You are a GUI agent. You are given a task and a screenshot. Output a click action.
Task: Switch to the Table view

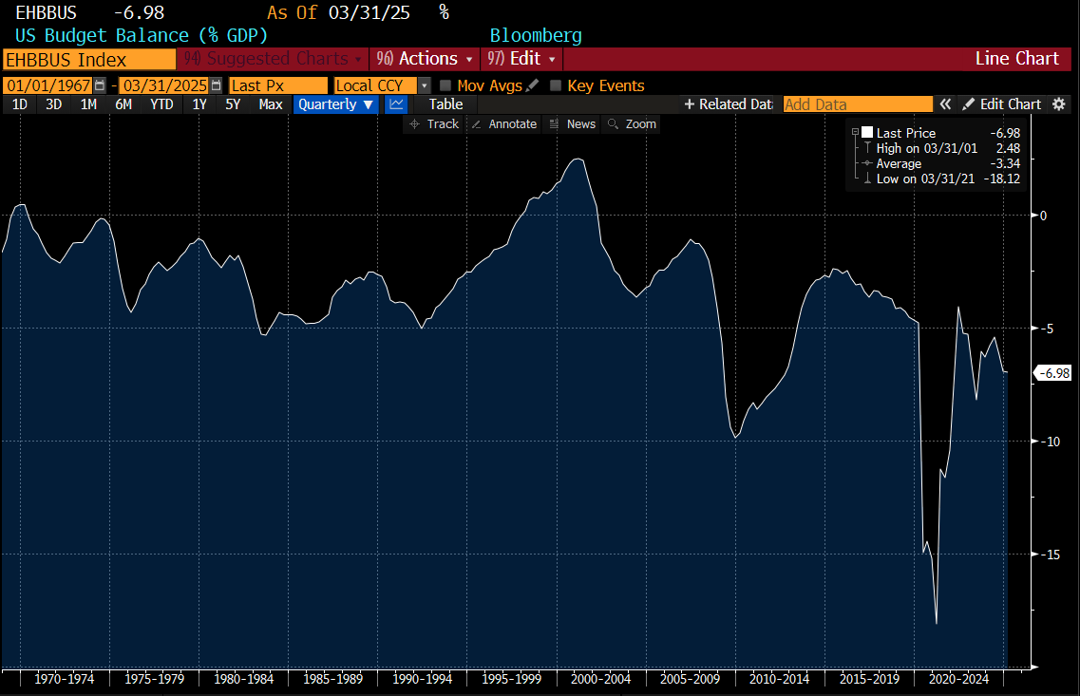coord(445,103)
